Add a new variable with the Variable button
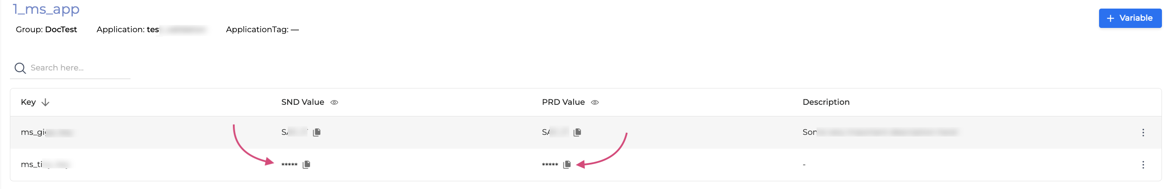 (x=1129, y=18)
